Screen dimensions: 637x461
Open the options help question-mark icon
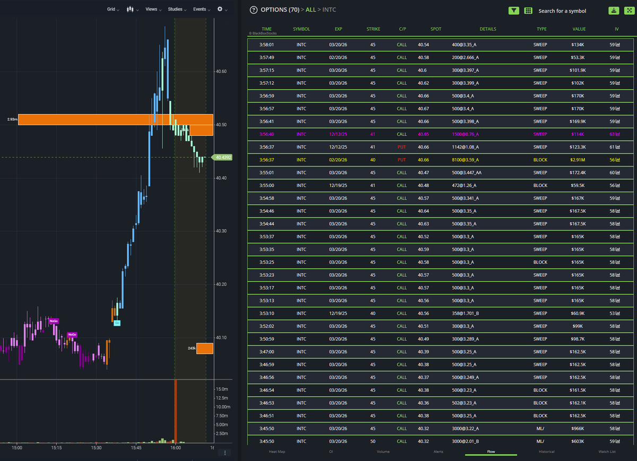coord(253,10)
